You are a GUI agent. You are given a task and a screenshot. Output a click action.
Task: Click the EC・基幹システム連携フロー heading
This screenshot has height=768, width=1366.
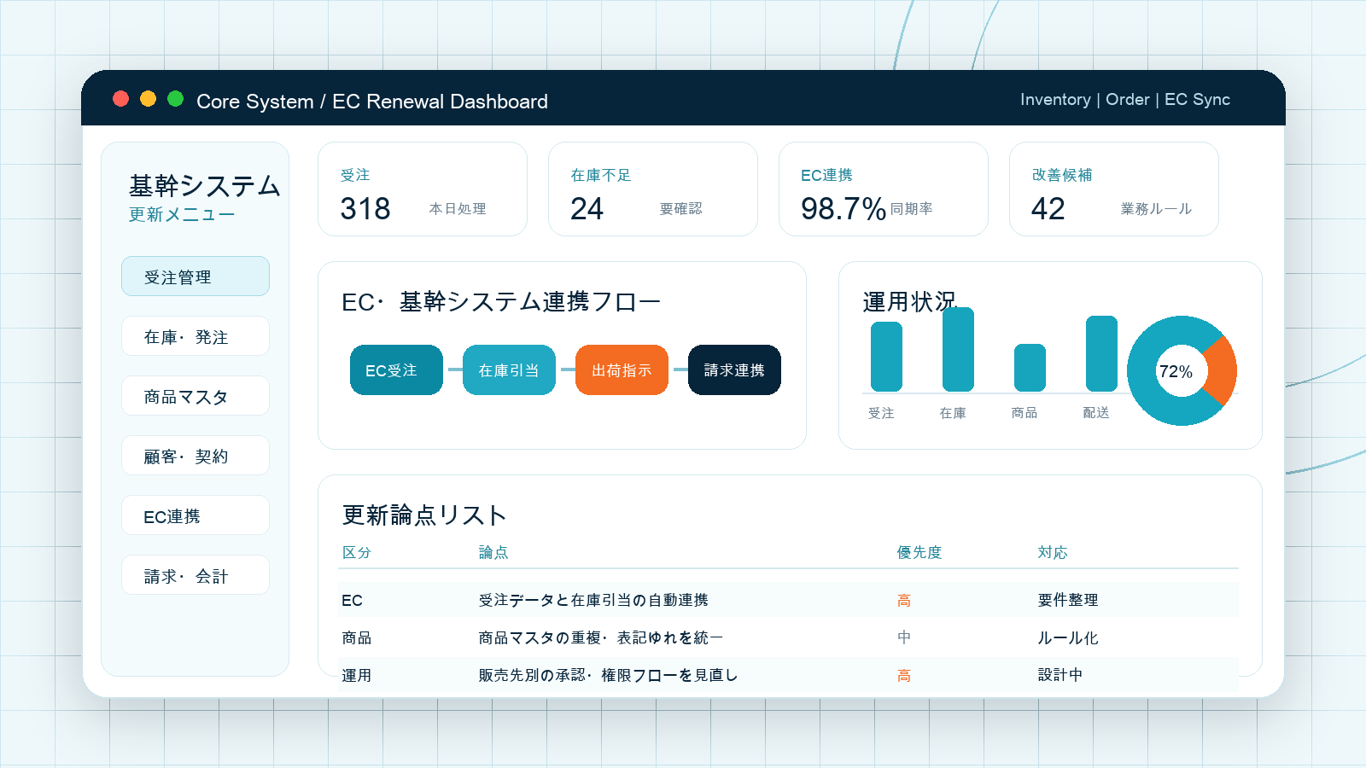click(501, 302)
